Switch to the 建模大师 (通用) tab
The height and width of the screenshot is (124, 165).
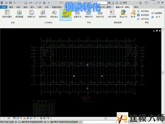104,7
